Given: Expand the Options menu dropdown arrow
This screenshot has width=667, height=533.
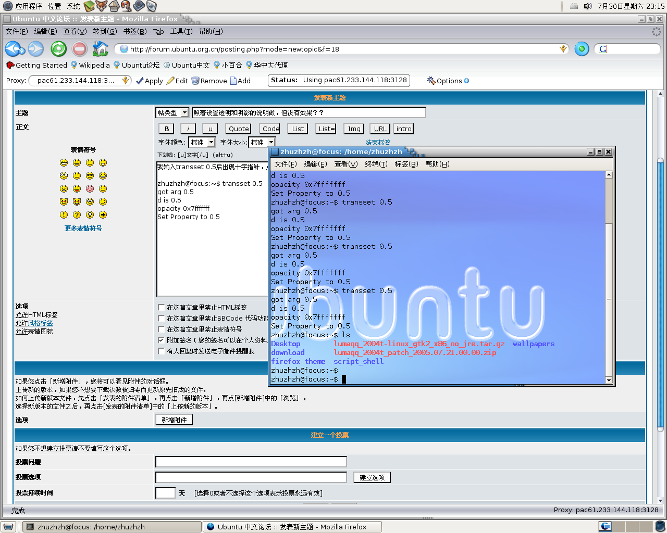Looking at the screenshot, I should (x=466, y=81).
